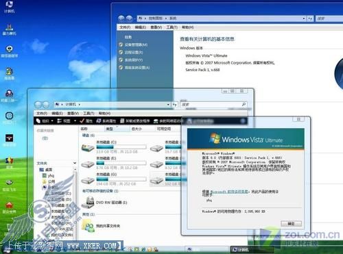Click Local Disk (G:) usage bar
This screenshot has height=254, width=343.
[x=121, y=179]
